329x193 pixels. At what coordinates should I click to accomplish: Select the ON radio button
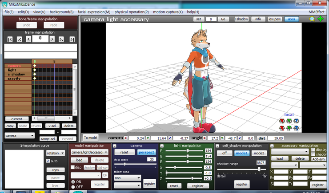tap(73, 182)
